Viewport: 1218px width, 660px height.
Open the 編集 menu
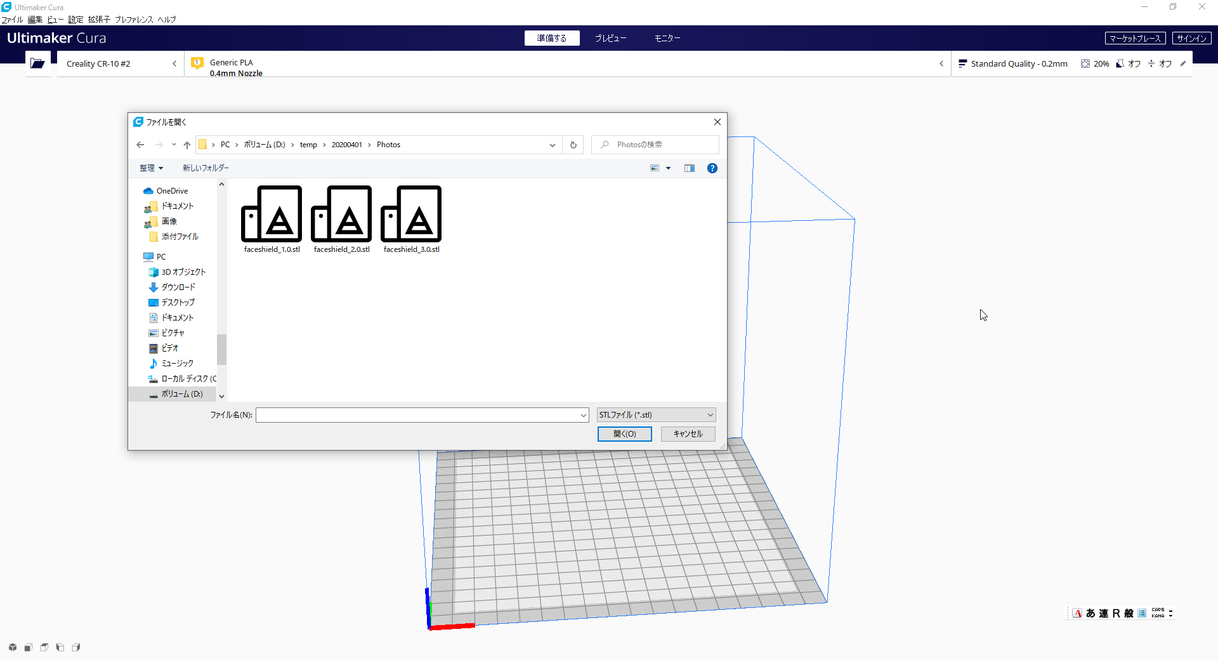coord(35,20)
